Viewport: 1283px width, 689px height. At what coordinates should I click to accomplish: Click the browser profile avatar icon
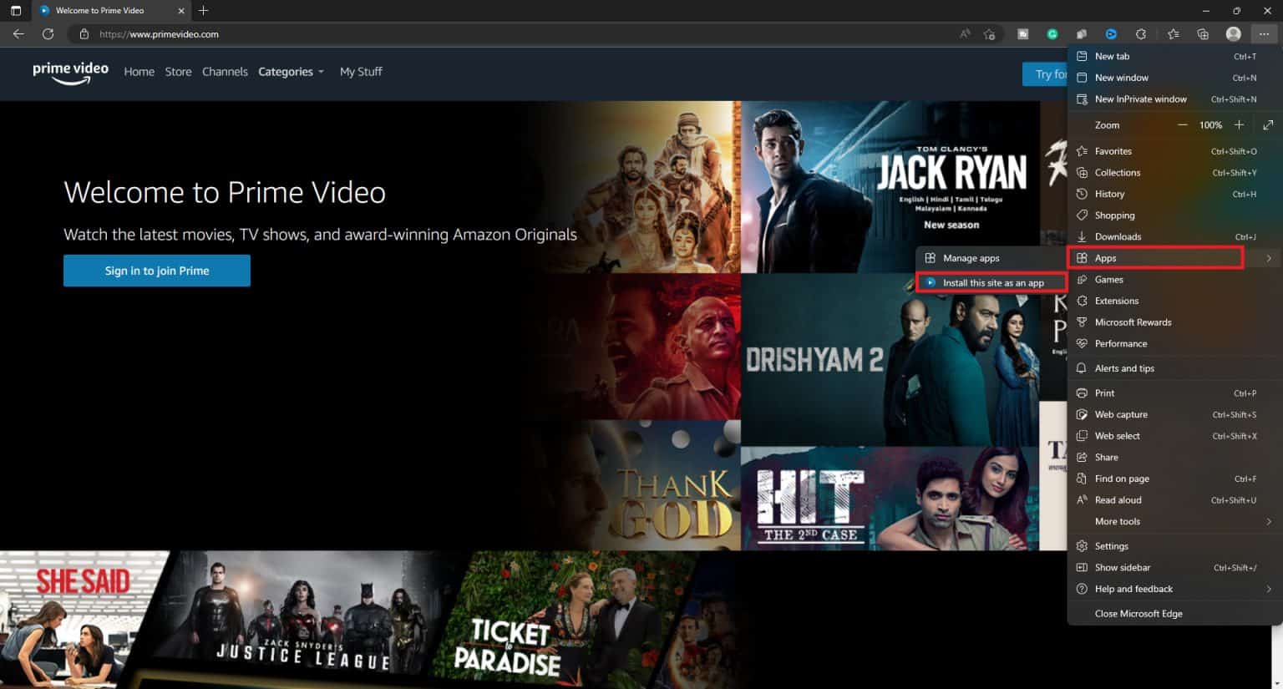[1233, 34]
